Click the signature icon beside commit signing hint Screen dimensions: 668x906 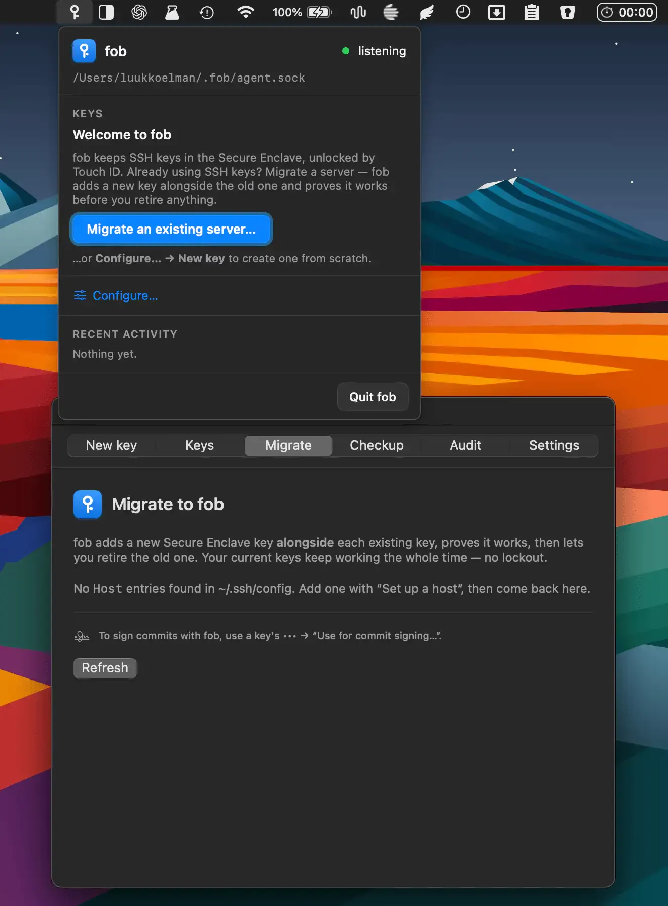tap(82, 636)
